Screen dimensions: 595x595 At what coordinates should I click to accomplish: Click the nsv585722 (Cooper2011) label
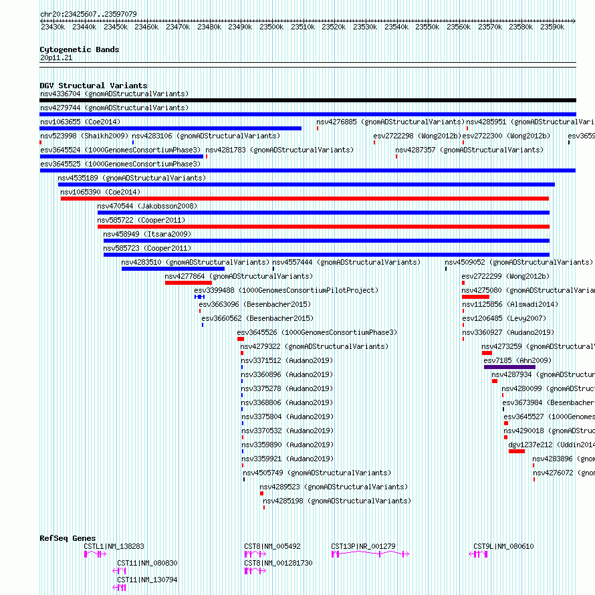(141, 220)
